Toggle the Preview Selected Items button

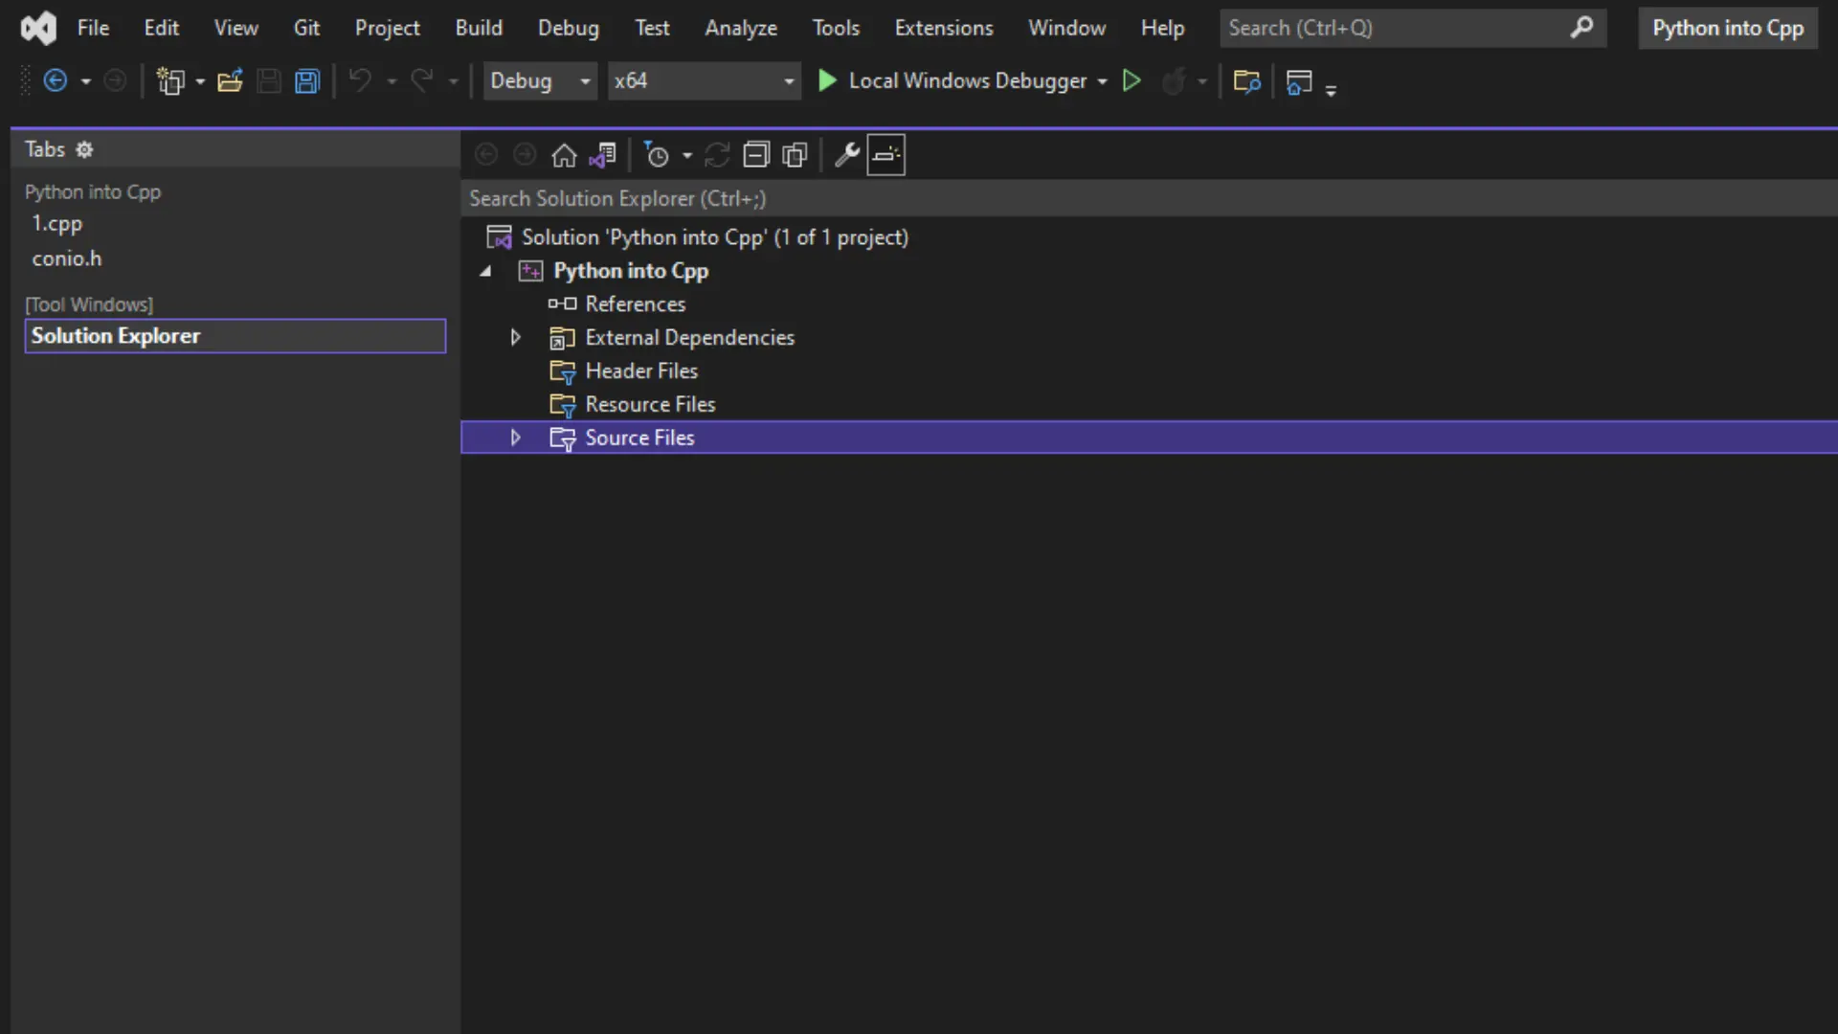click(886, 155)
